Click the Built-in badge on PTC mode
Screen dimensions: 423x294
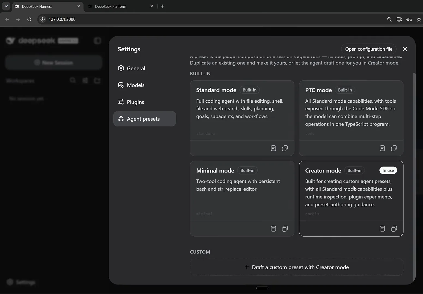pos(345,90)
